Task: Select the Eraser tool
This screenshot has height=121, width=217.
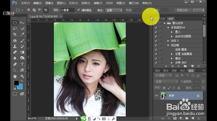Action: (15, 52)
